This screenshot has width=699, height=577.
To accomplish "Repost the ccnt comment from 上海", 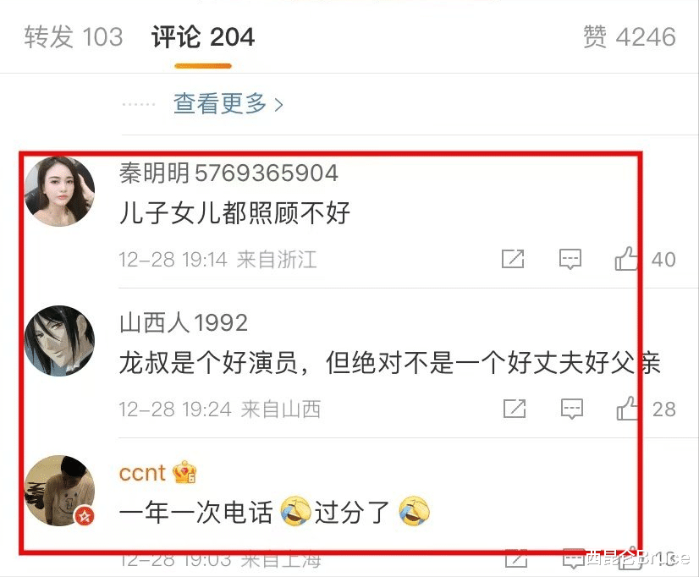I will click(x=515, y=559).
